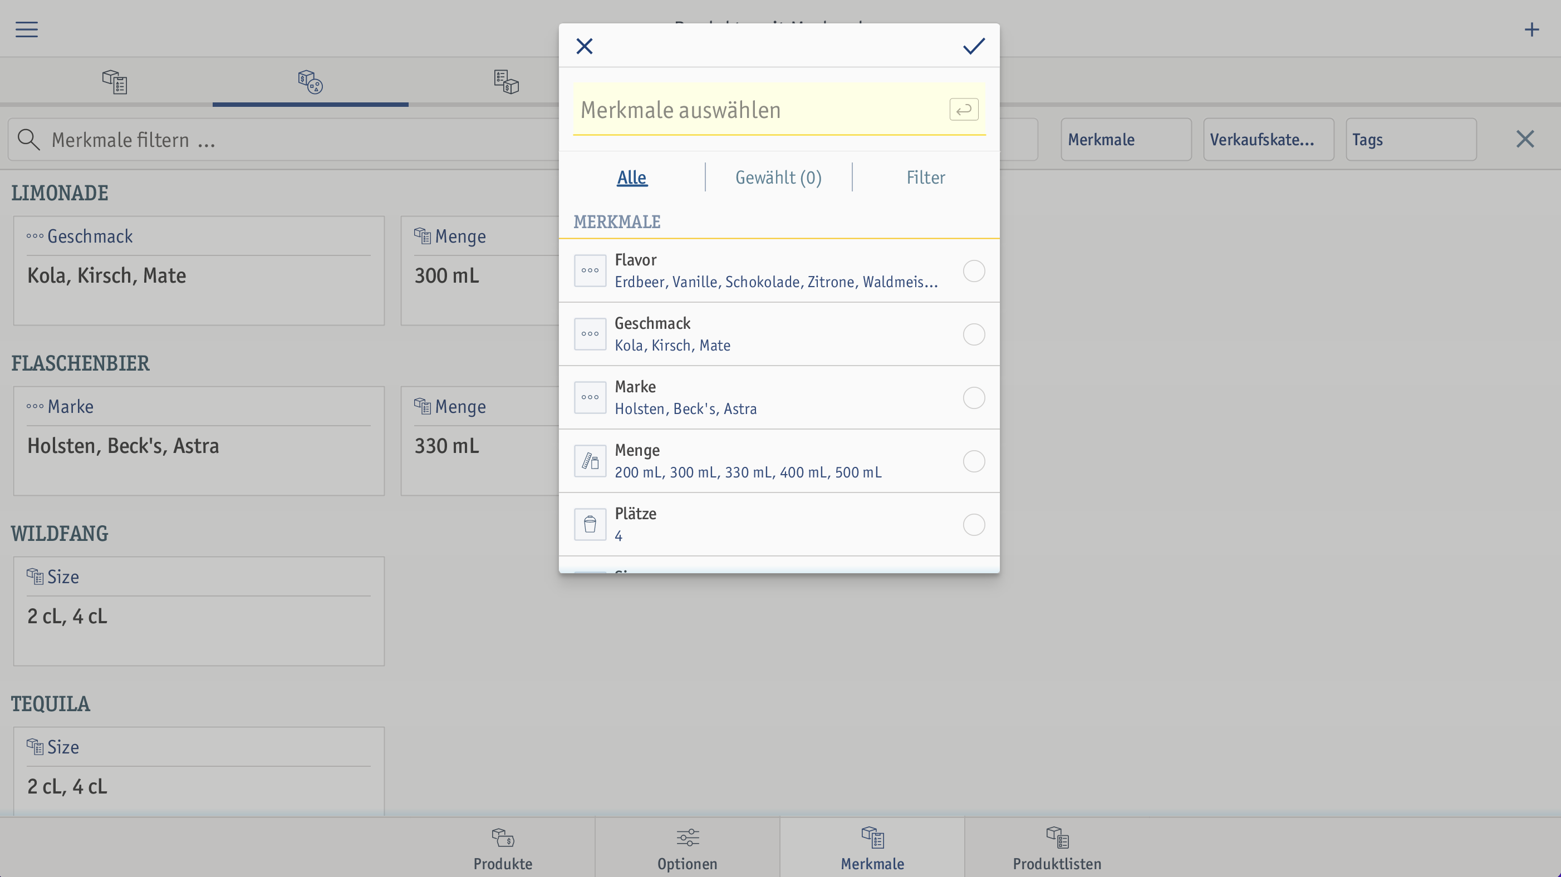Screen dimensions: 1561x877
Task: Open the Filter tab in dialog
Action: (x=925, y=178)
